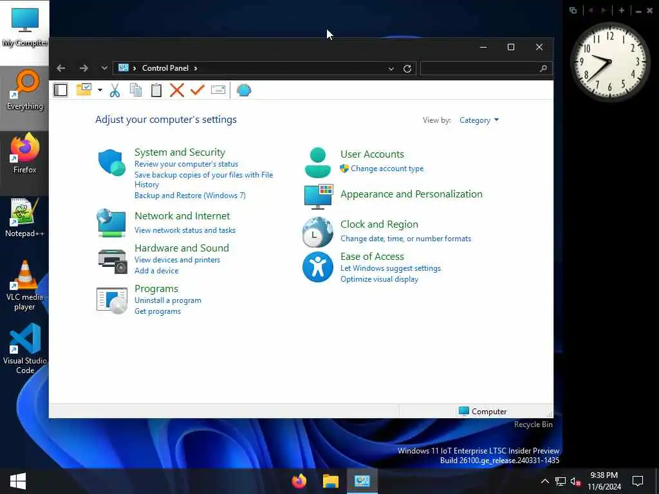Image resolution: width=659 pixels, height=494 pixels.
Task: Go back using the left arrow button
Action: pos(61,68)
